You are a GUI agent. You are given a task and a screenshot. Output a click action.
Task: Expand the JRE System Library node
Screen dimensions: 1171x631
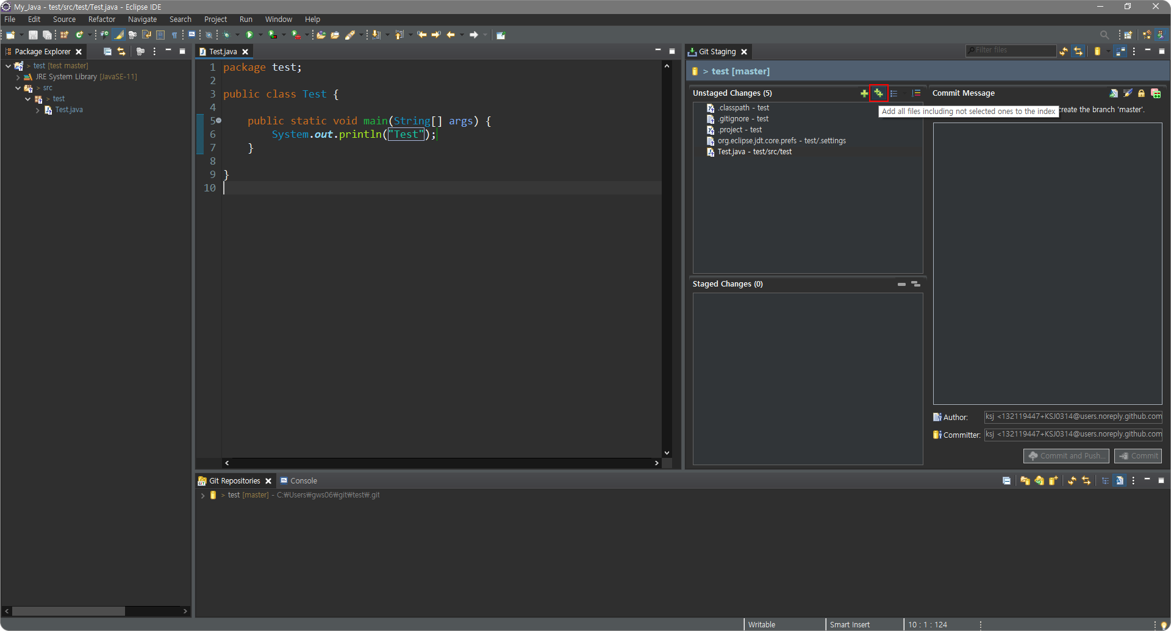coord(18,77)
